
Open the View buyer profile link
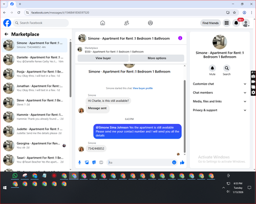click(143, 88)
